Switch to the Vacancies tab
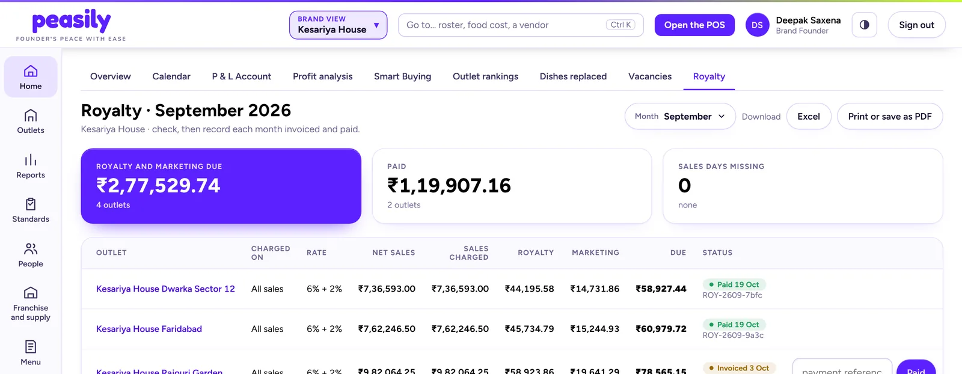 [650, 76]
